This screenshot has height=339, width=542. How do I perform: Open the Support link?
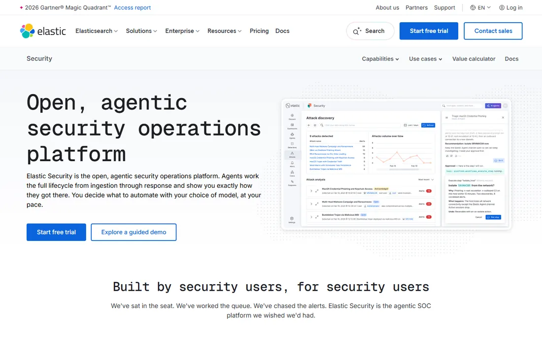(x=444, y=7)
